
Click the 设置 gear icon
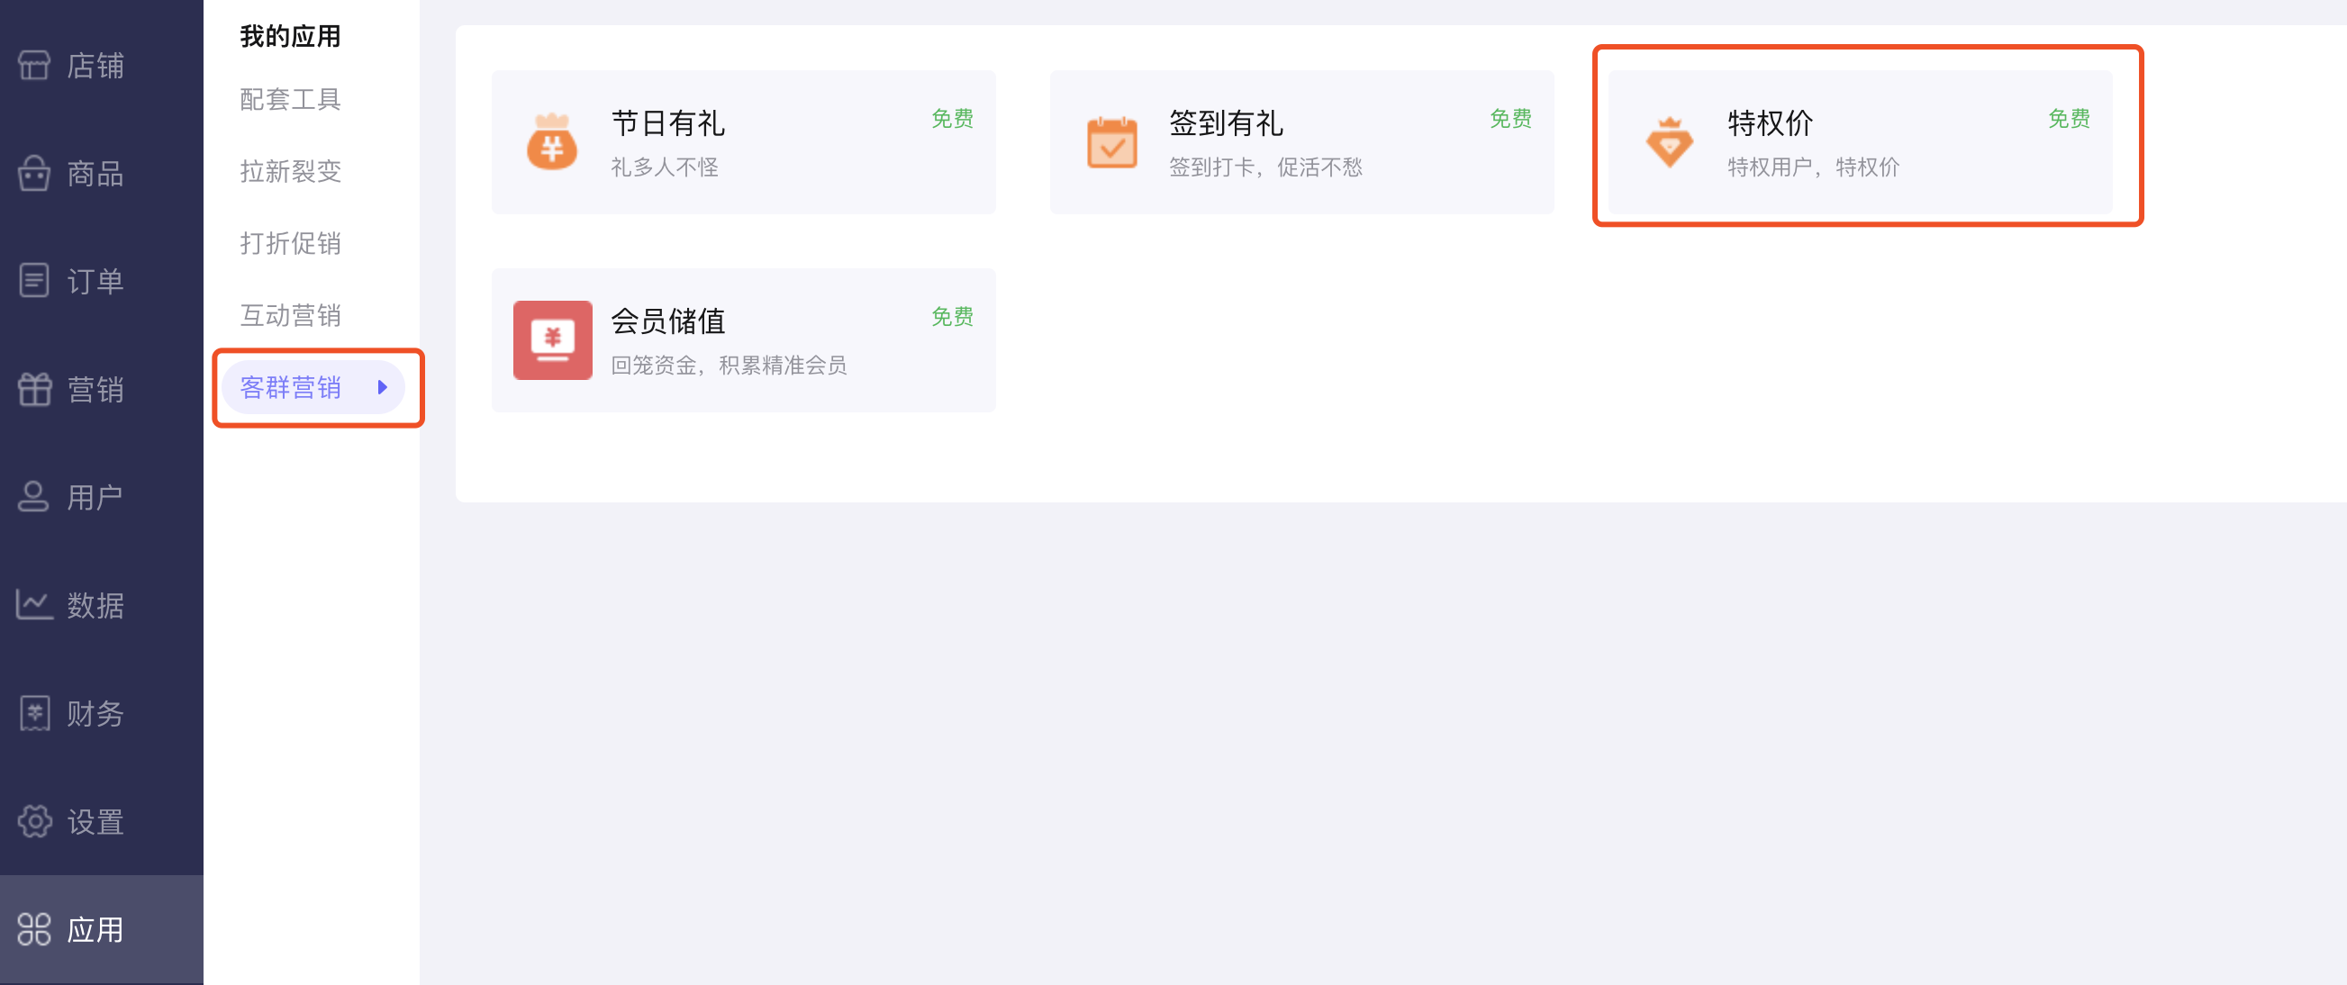(x=33, y=821)
